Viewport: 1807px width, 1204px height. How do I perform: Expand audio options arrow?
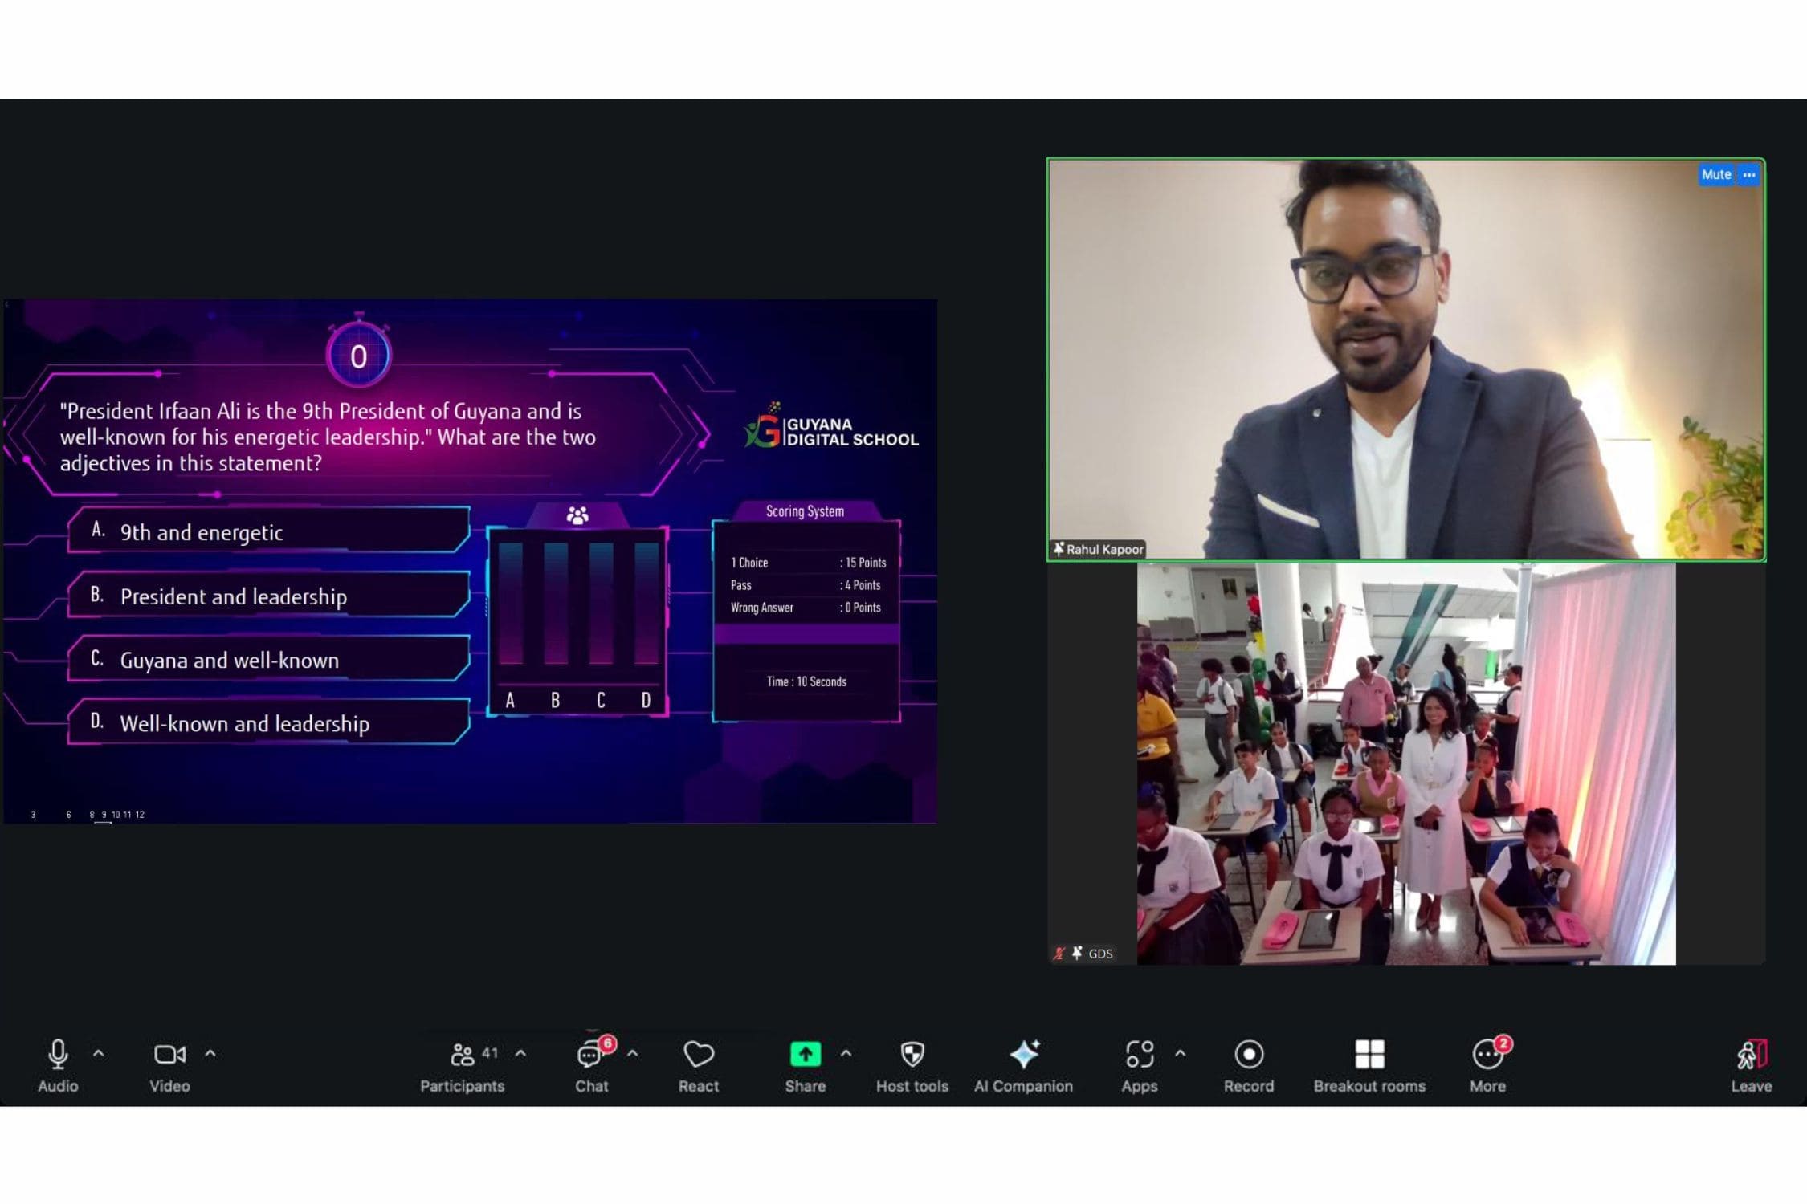(99, 1053)
